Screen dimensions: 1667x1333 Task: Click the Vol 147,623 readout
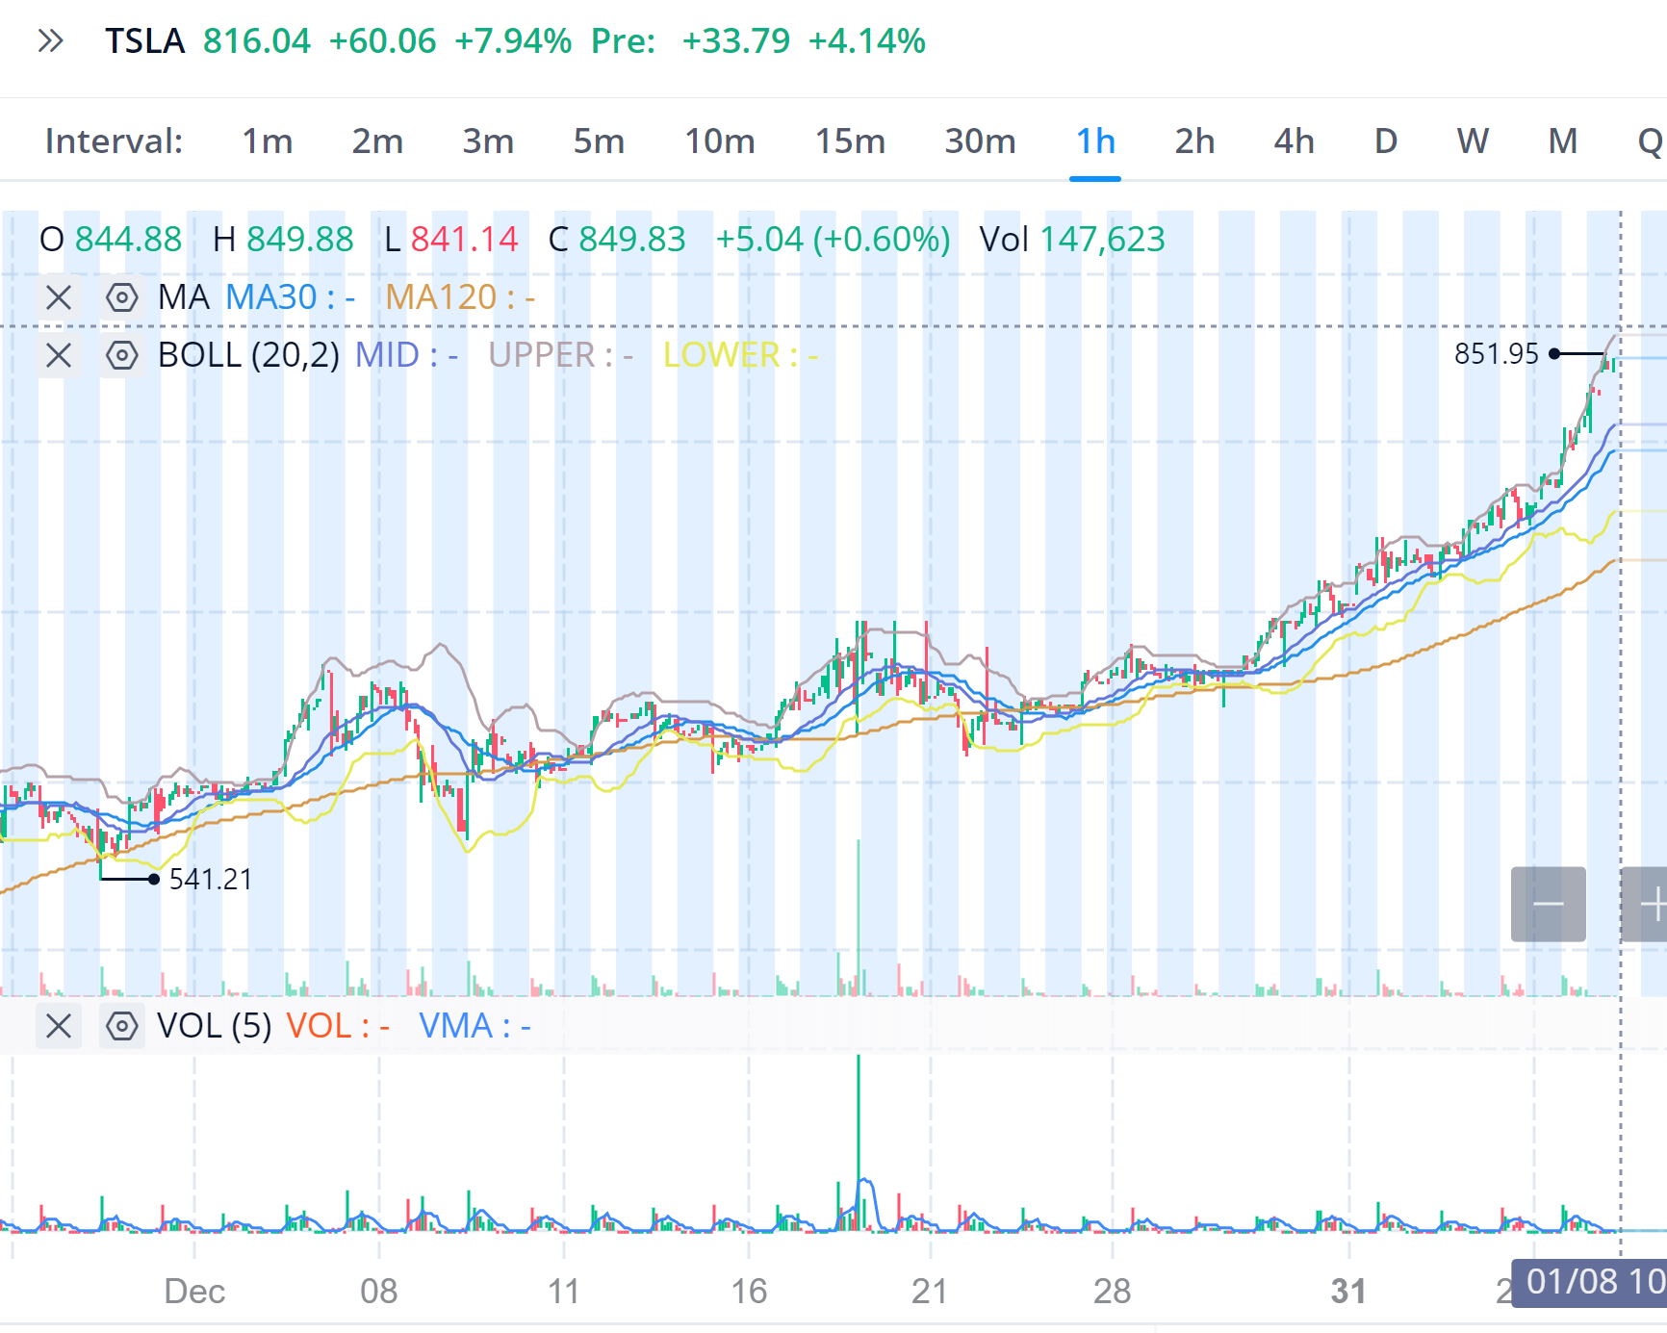pyautogui.click(x=1072, y=240)
